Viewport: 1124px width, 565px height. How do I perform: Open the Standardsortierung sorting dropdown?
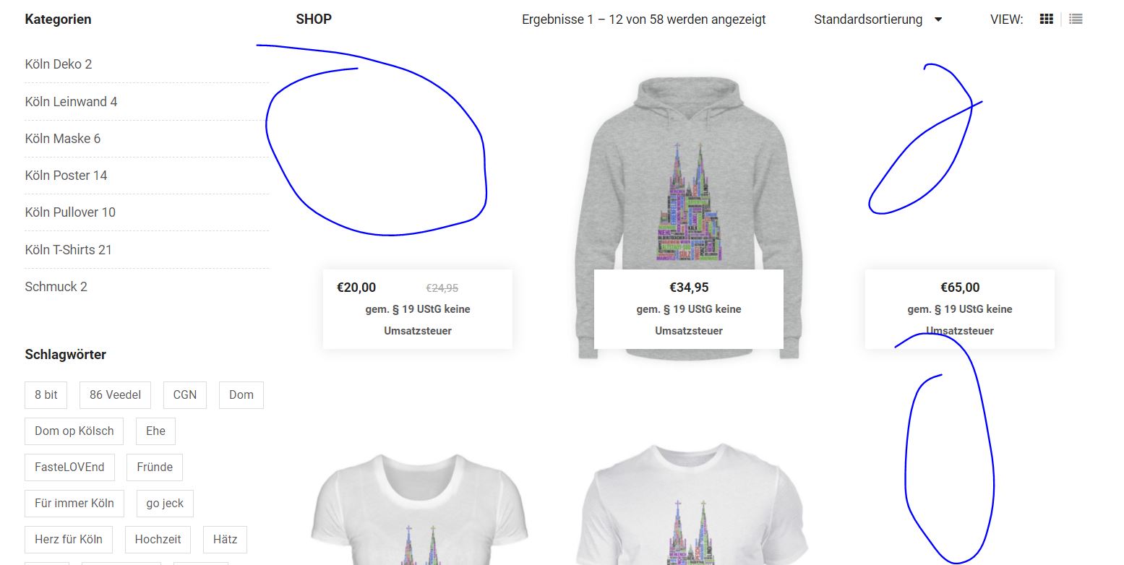878,20
